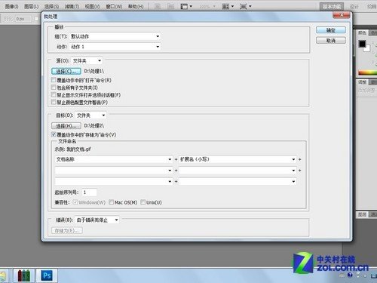Image resolution: width=377 pixels, height=283 pixels.
Task: Open the screen mode icon in the top bar
Action: point(245,6)
